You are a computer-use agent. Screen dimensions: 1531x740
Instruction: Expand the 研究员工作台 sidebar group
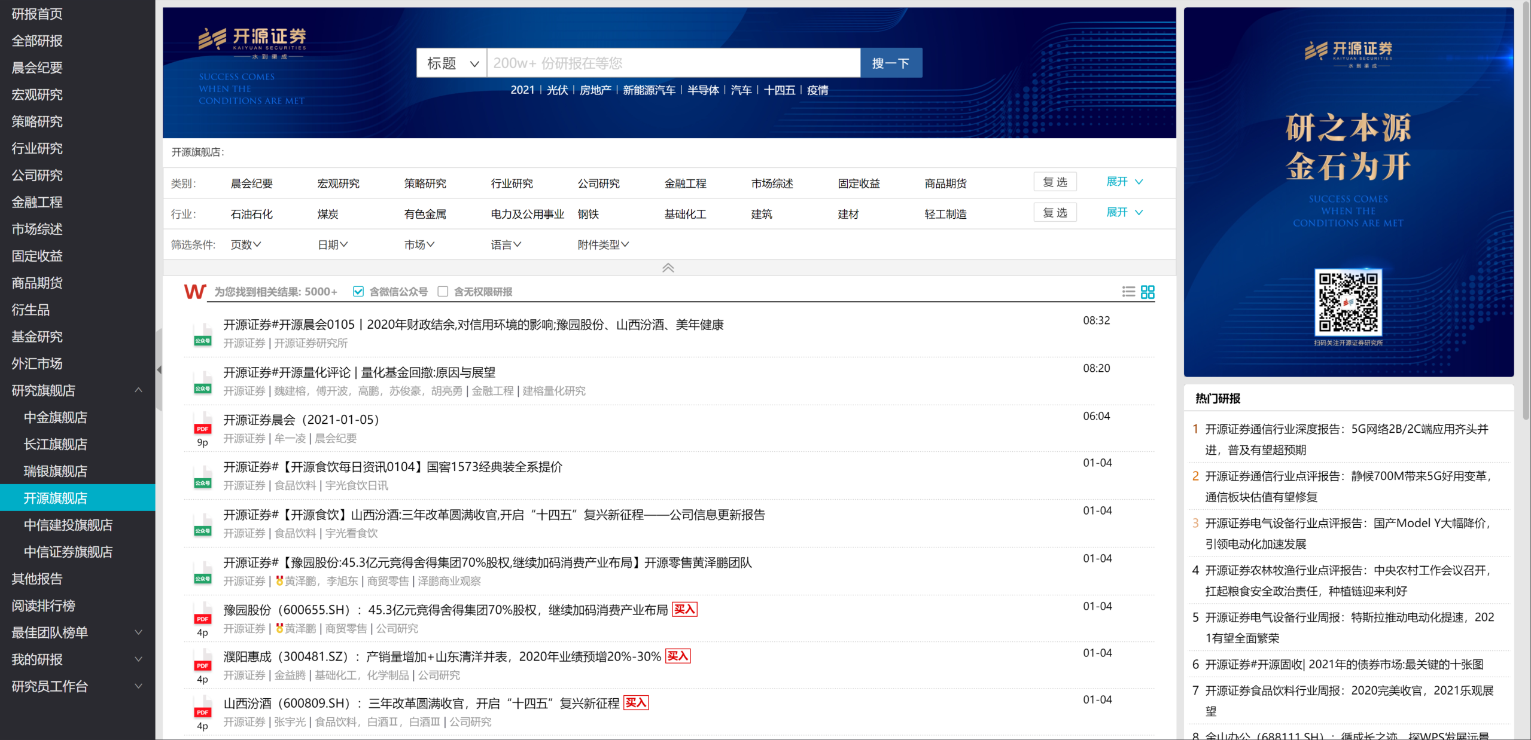tap(138, 686)
